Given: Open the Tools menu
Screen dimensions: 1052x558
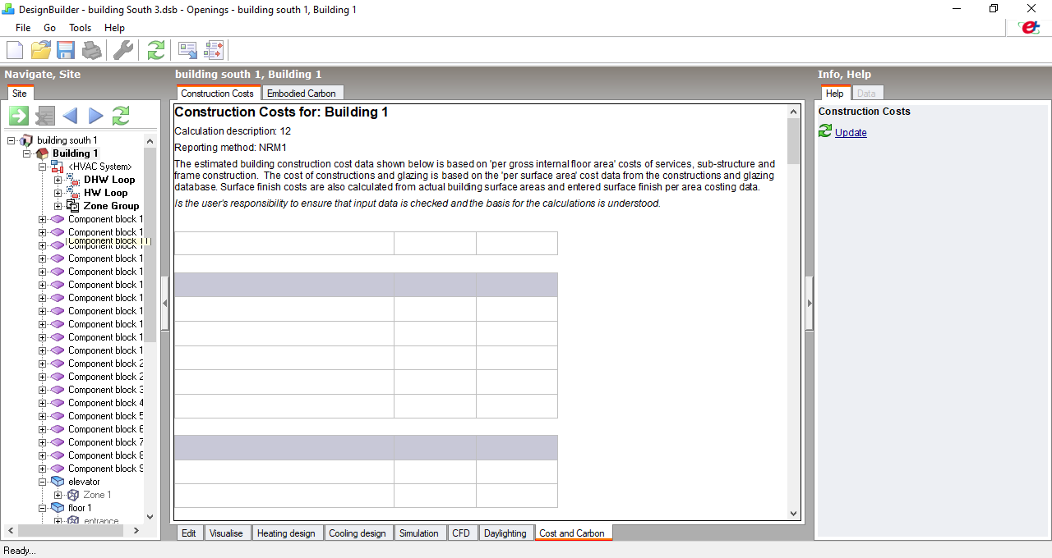Looking at the screenshot, I should tap(81, 28).
